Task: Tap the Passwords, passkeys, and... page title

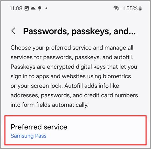Action: pyautogui.click(x=79, y=31)
